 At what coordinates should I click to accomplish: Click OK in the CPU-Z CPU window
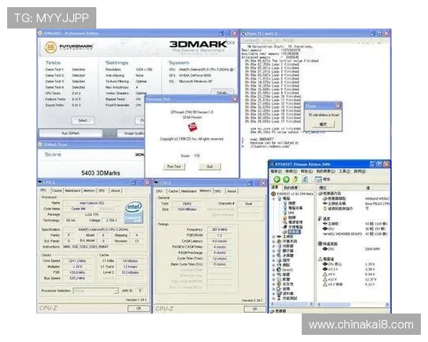138,309
